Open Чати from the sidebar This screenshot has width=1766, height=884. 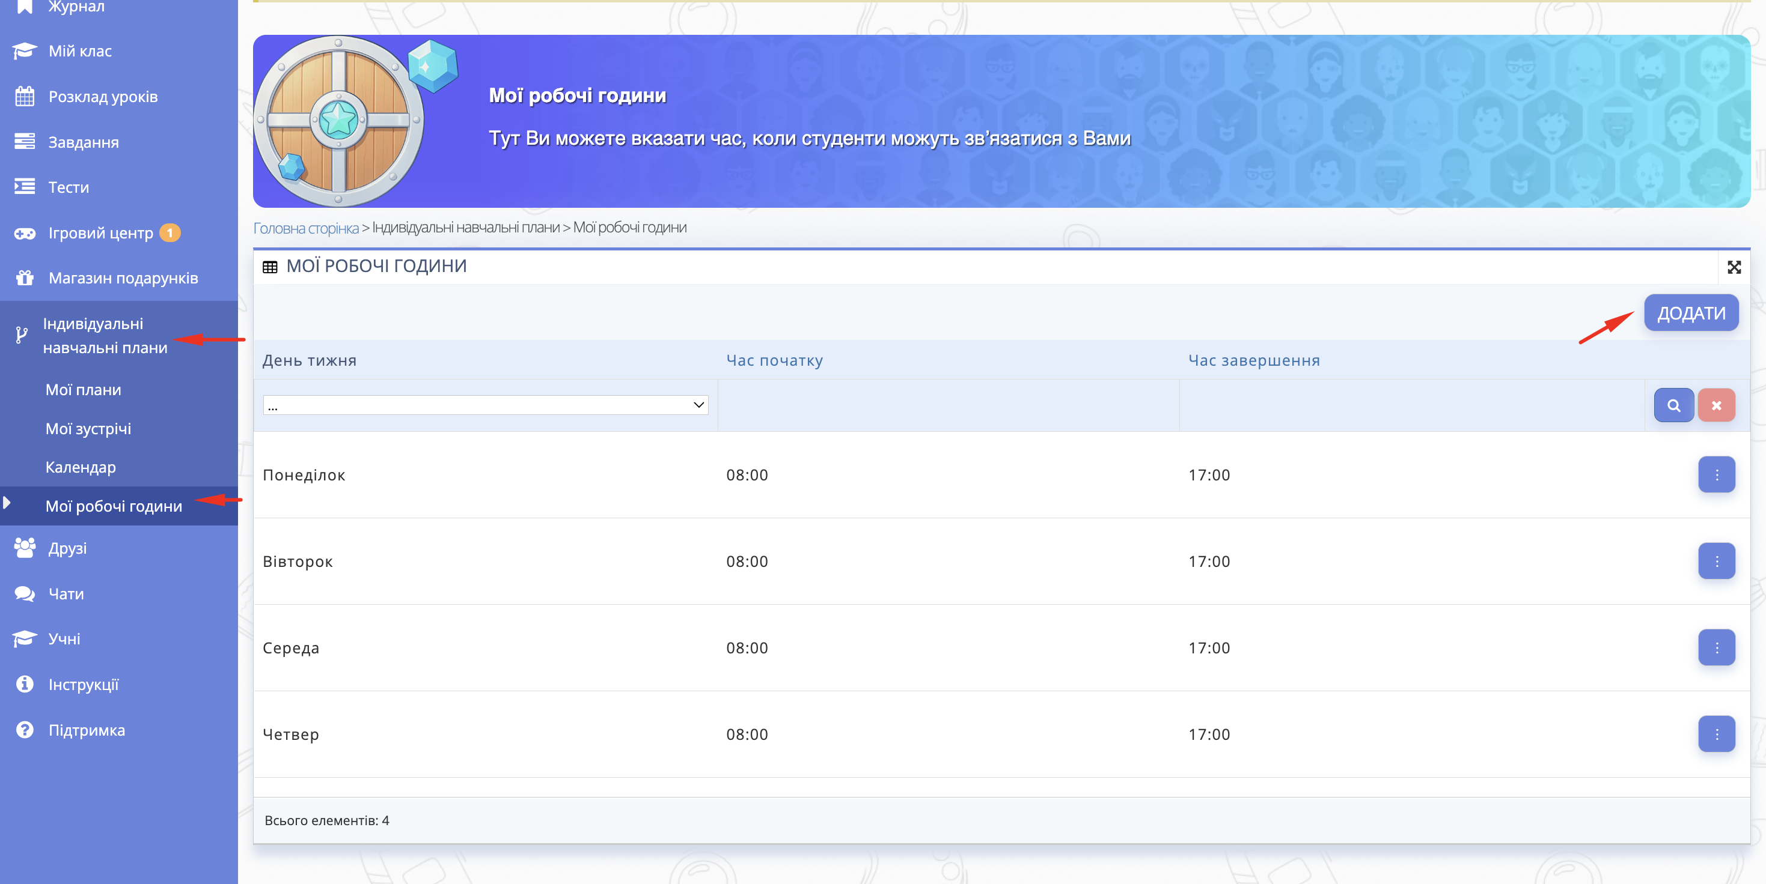tap(66, 594)
